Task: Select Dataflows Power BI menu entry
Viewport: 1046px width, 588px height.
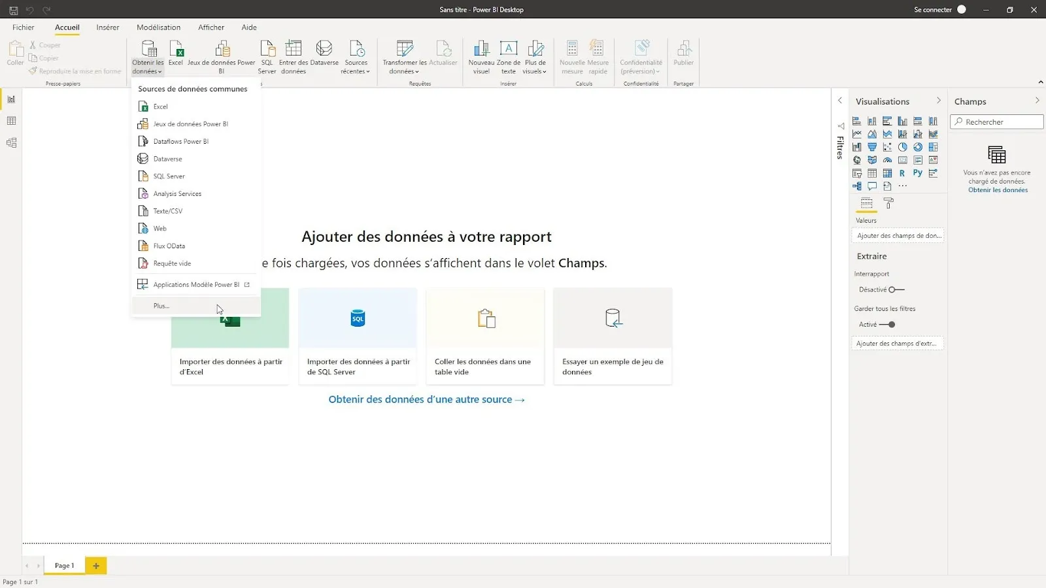Action: (196, 141)
